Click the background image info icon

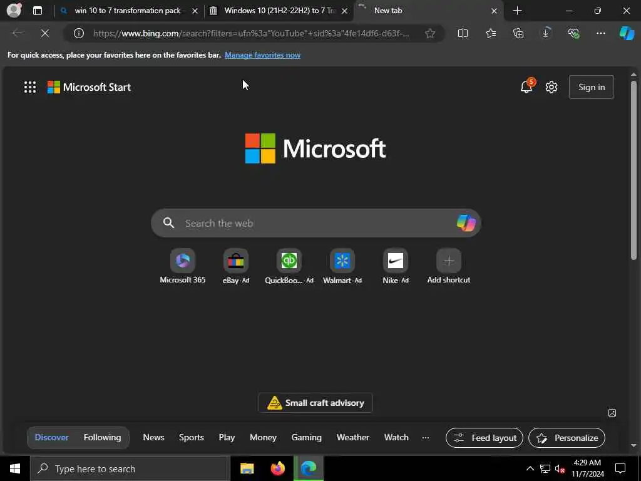tap(612, 413)
